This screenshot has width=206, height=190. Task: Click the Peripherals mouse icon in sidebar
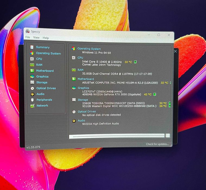pyautogui.click(x=32, y=100)
